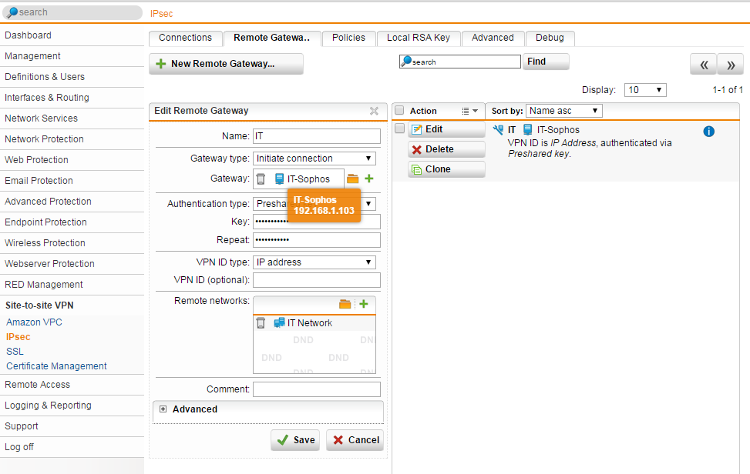Close the Edit Remote Gateway panel
750x474 pixels.
[374, 111]
